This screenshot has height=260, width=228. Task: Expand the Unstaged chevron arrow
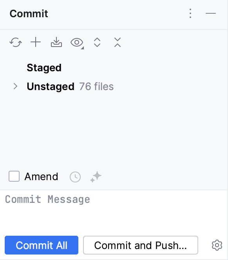15,86
